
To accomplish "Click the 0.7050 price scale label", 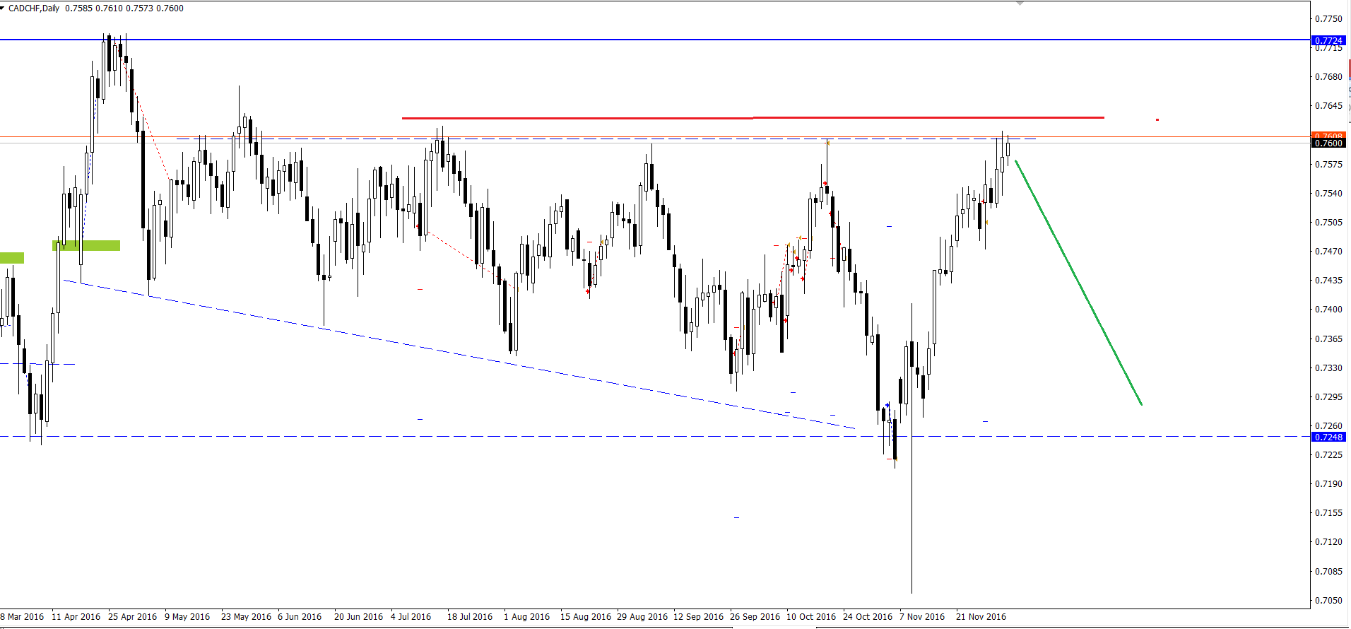I will pyautogui.click(x=1328, y=601).
